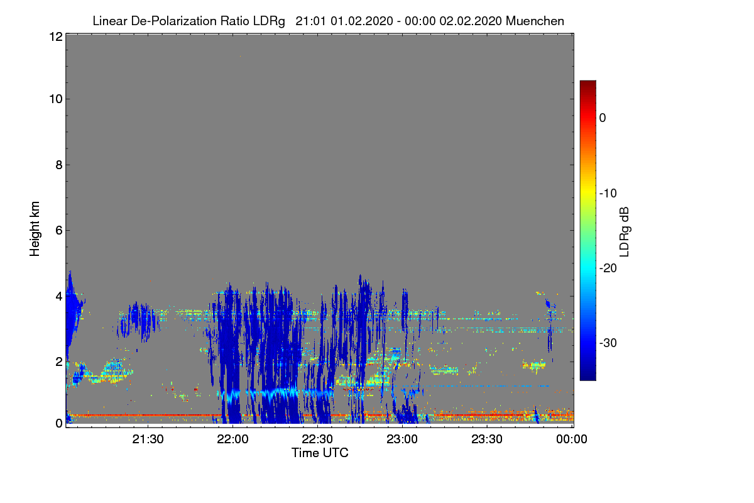The width and height of the screenshot is (754, 503).
Task: Click the colorbar value -20
Action: click(608, 268)
